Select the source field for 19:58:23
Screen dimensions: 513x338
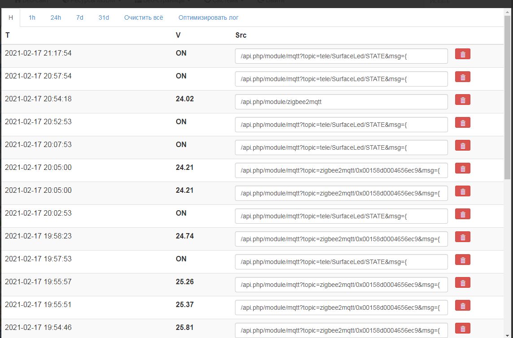[x=341, y=239]
